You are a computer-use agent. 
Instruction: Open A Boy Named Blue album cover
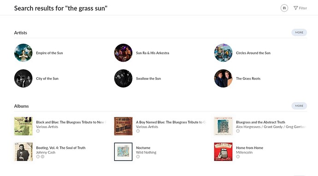tap(124, 126)
